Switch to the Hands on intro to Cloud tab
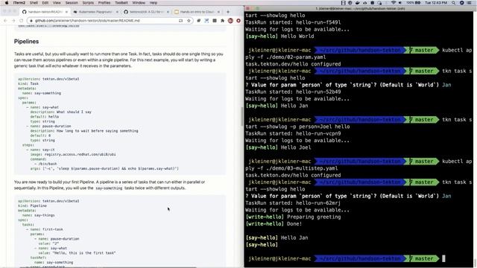Viewport: 477px width, 268px height. click(197, 12)
